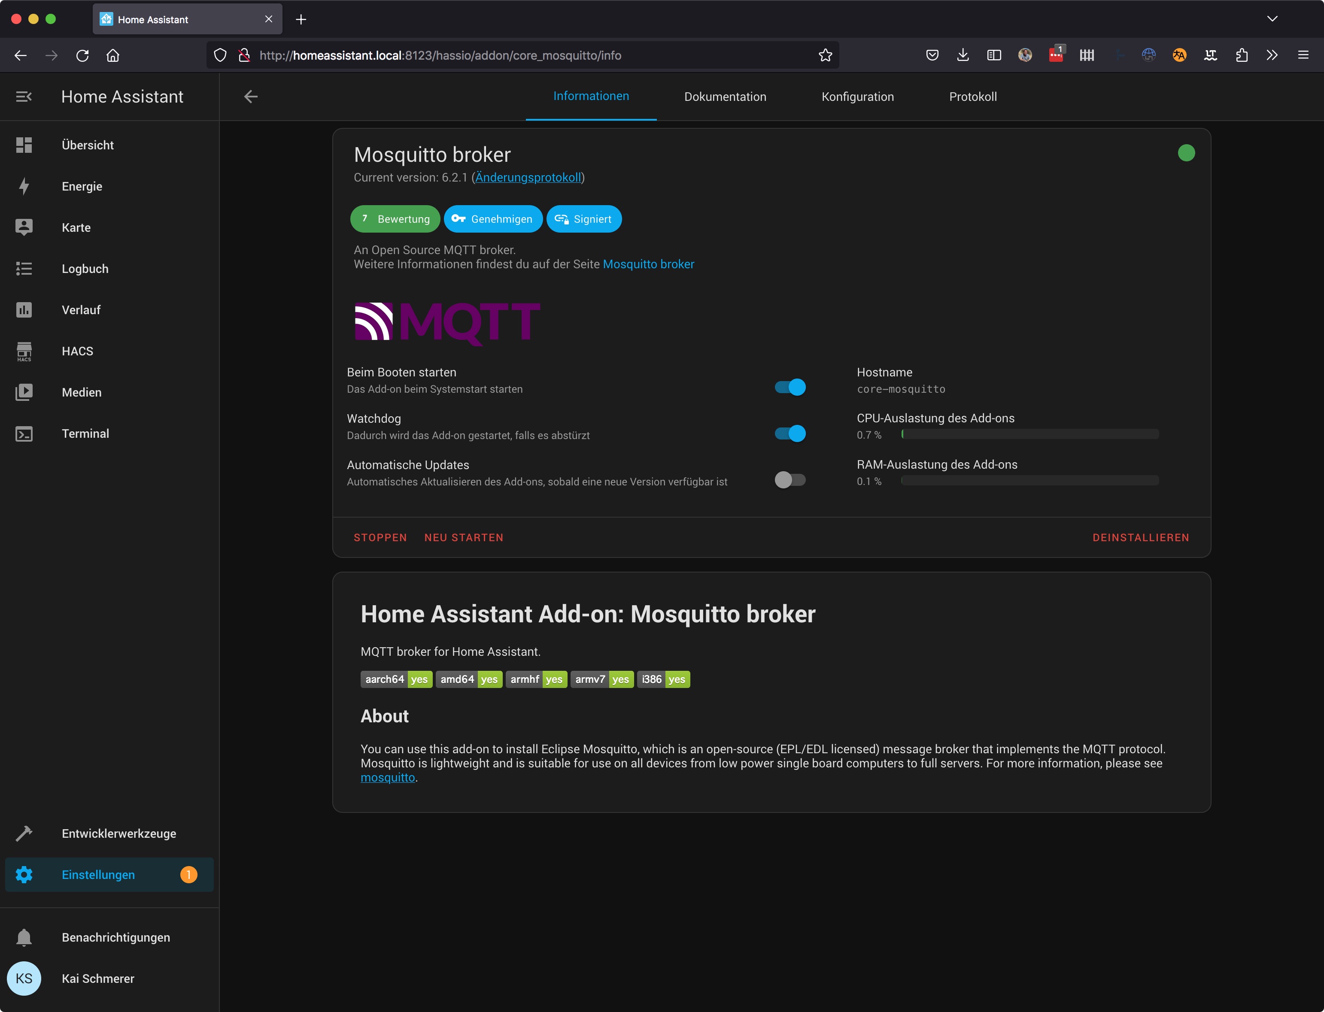Image resolution: width=1324 pixels, height=1012 pixels.
Task: Click the back arrow beside the tabs
Action: click(x=251, y=97)
